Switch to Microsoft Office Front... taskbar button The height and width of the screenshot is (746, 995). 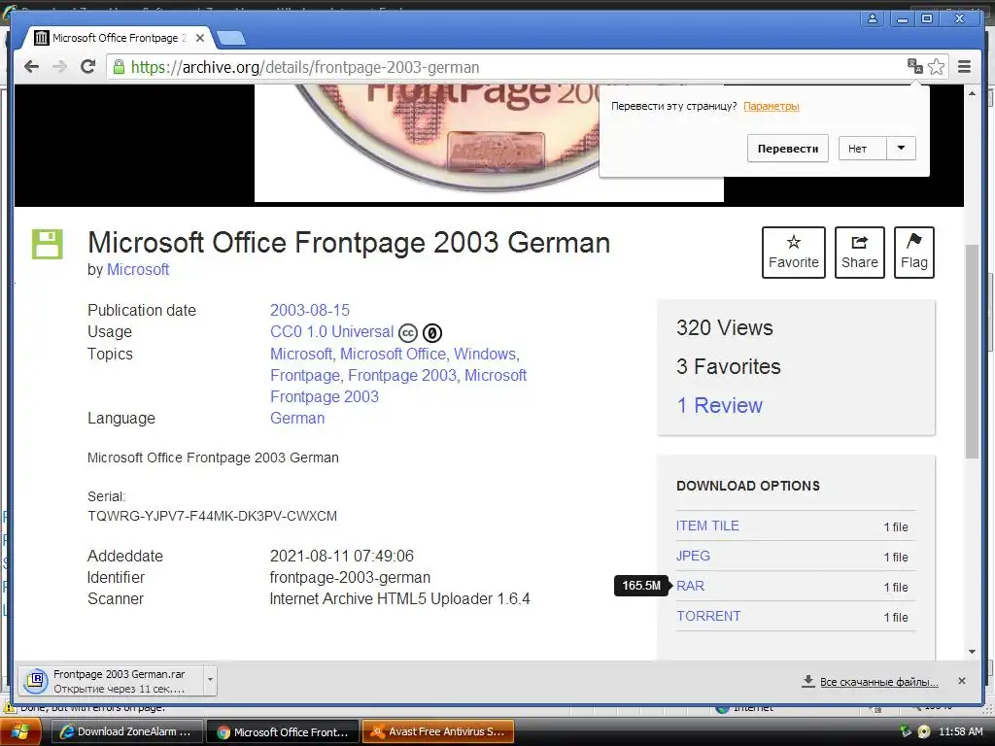coord(283,732)
